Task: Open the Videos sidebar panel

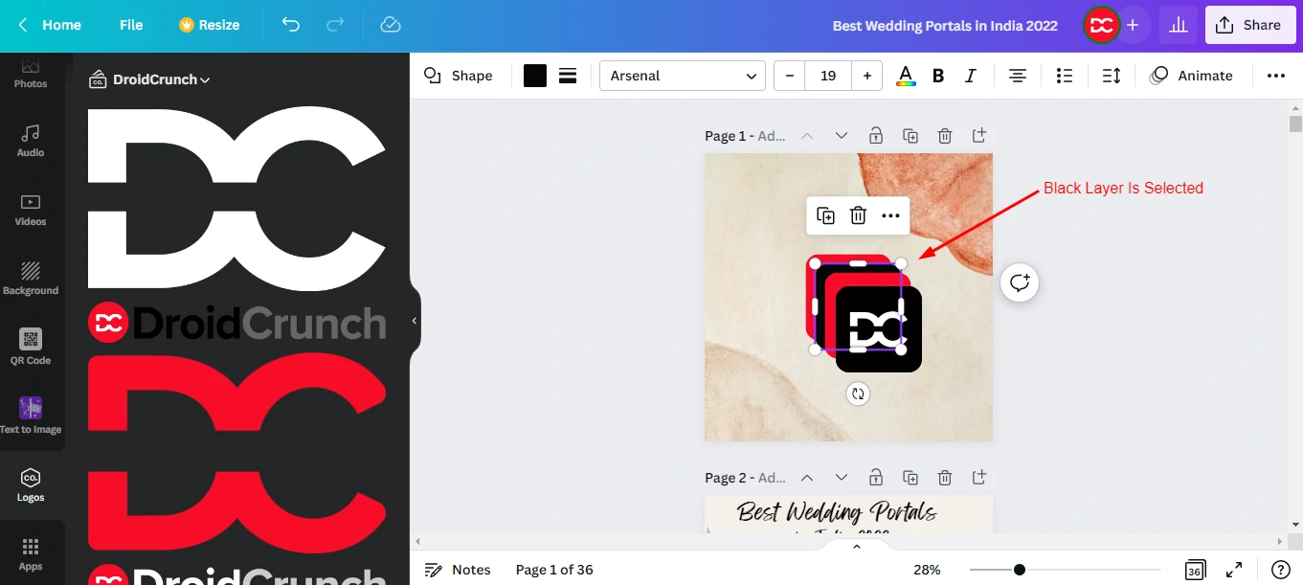Action: 31,210
